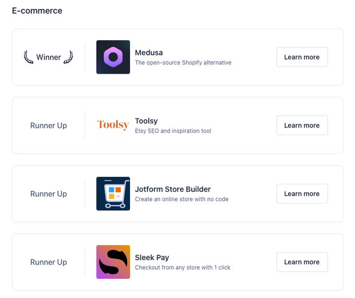Viewport: 355px width, 298px height.
Task: Click the Winner badge label
Action: [x=49, y=57]
